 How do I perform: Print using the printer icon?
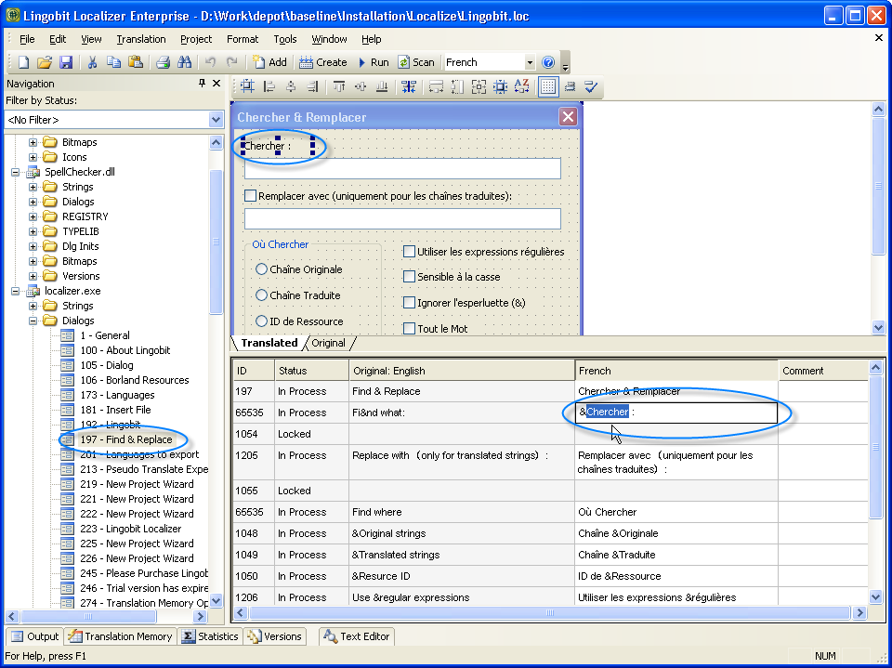[164, 62]
